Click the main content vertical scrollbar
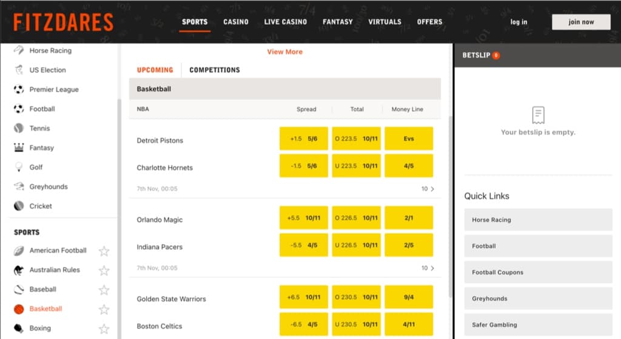This screenshot has height=339, width=621. [450, 206]
